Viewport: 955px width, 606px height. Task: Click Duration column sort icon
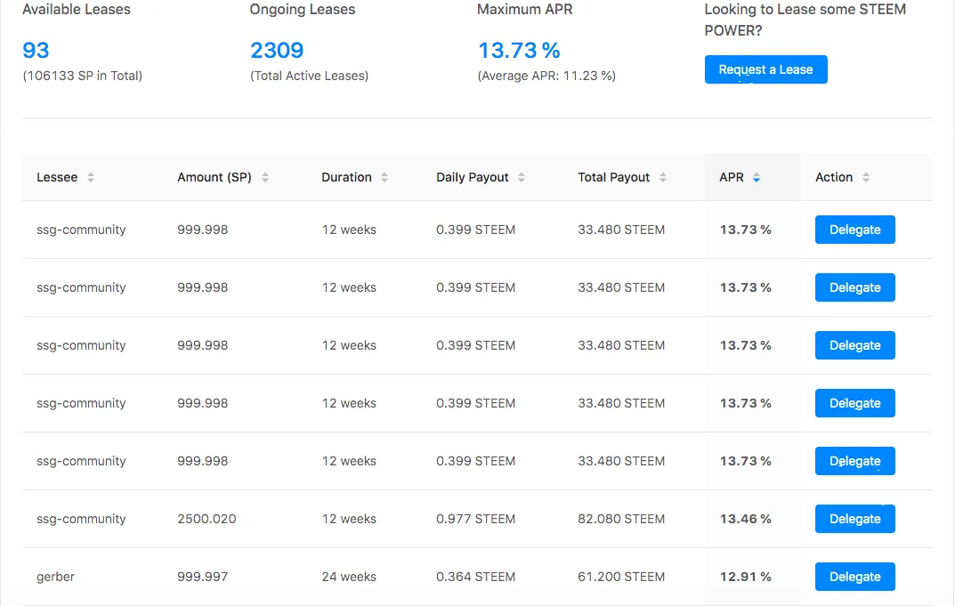pyautogui.click(x=384, y=177)
